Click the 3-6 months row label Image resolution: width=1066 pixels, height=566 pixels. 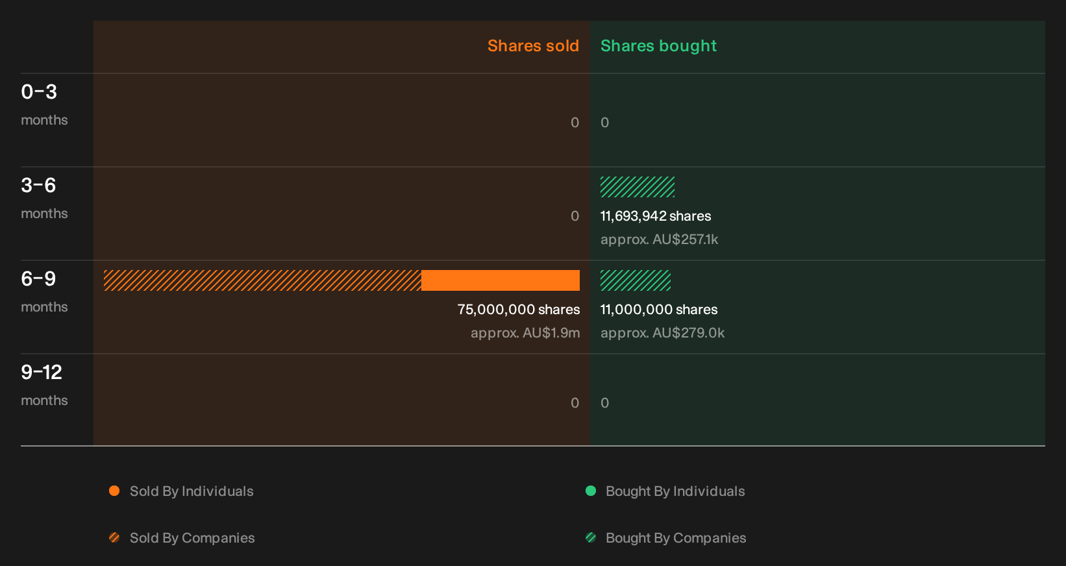pyautogui.click(x=44, y=198)
